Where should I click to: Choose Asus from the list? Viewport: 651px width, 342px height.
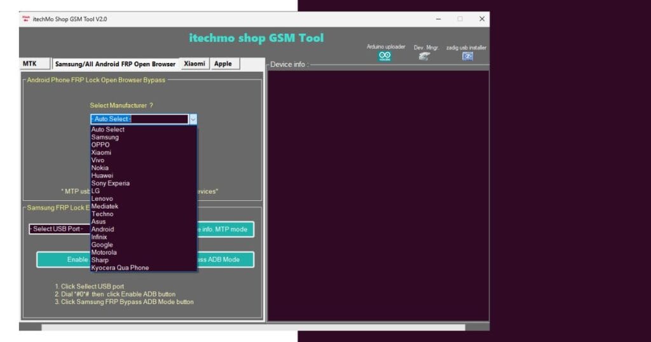pyautogui.click(x=143, y=222)
